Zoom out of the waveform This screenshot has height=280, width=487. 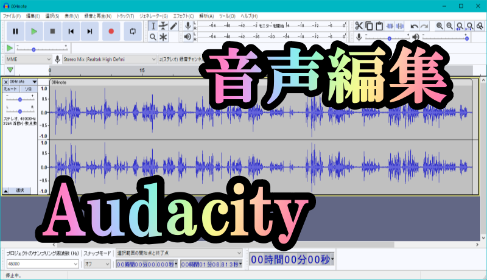[x=449, y=26]
